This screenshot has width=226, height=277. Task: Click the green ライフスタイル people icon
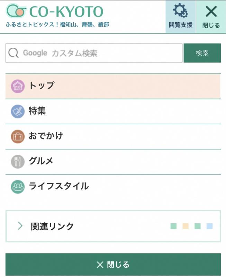point(18,187)
